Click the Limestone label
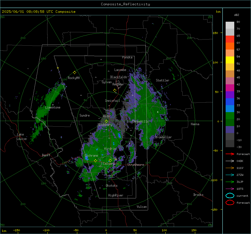This screenshot has height=234, width=251. (x=53, y=107)
